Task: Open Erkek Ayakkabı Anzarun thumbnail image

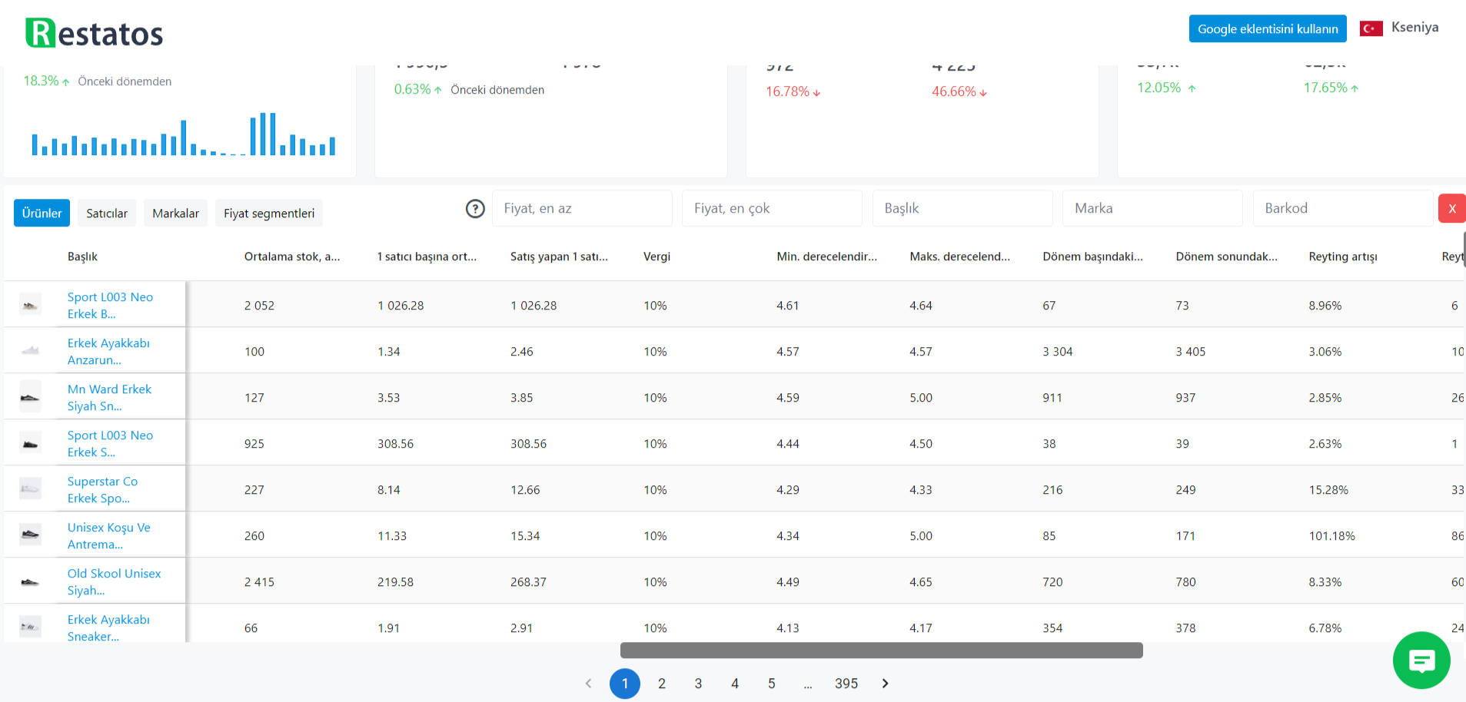Action: [30, 351]
